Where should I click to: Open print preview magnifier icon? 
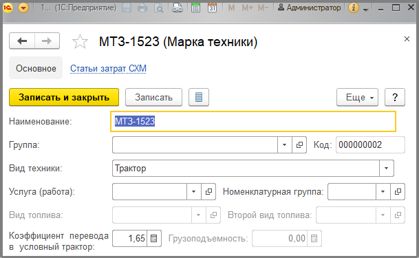159,8
